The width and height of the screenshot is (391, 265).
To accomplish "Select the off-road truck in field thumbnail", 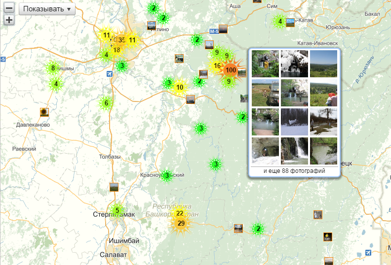I will (x=265, y=93).
